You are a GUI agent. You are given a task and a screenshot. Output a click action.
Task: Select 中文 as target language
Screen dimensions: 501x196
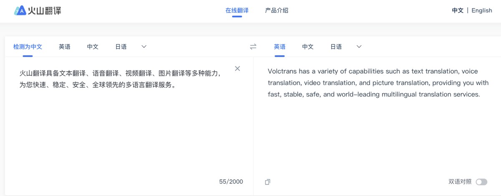(308, 47)
